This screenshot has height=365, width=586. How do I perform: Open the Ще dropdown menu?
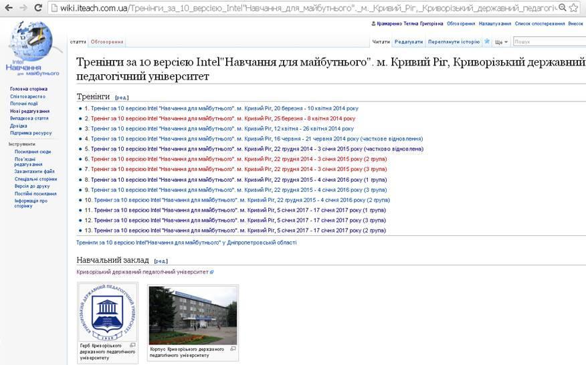click(501, 42)
